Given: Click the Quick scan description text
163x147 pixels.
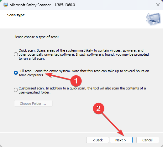Looking at the screenshot, I should pyautogui.click(x=84, y=54).
